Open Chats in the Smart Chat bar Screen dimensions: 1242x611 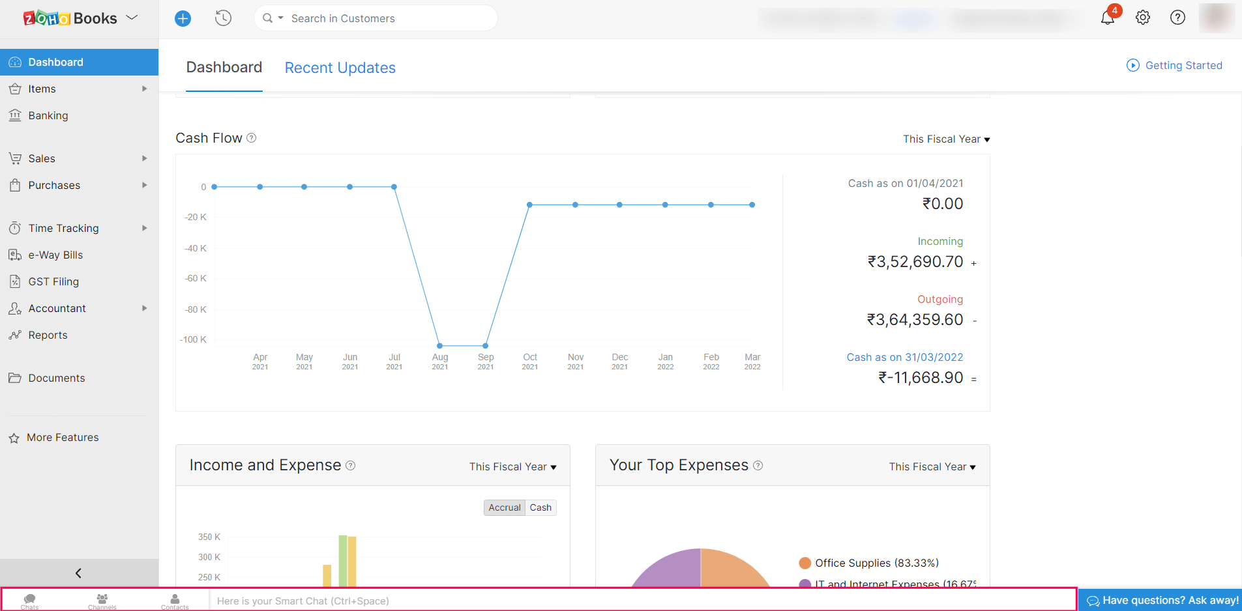29,601
